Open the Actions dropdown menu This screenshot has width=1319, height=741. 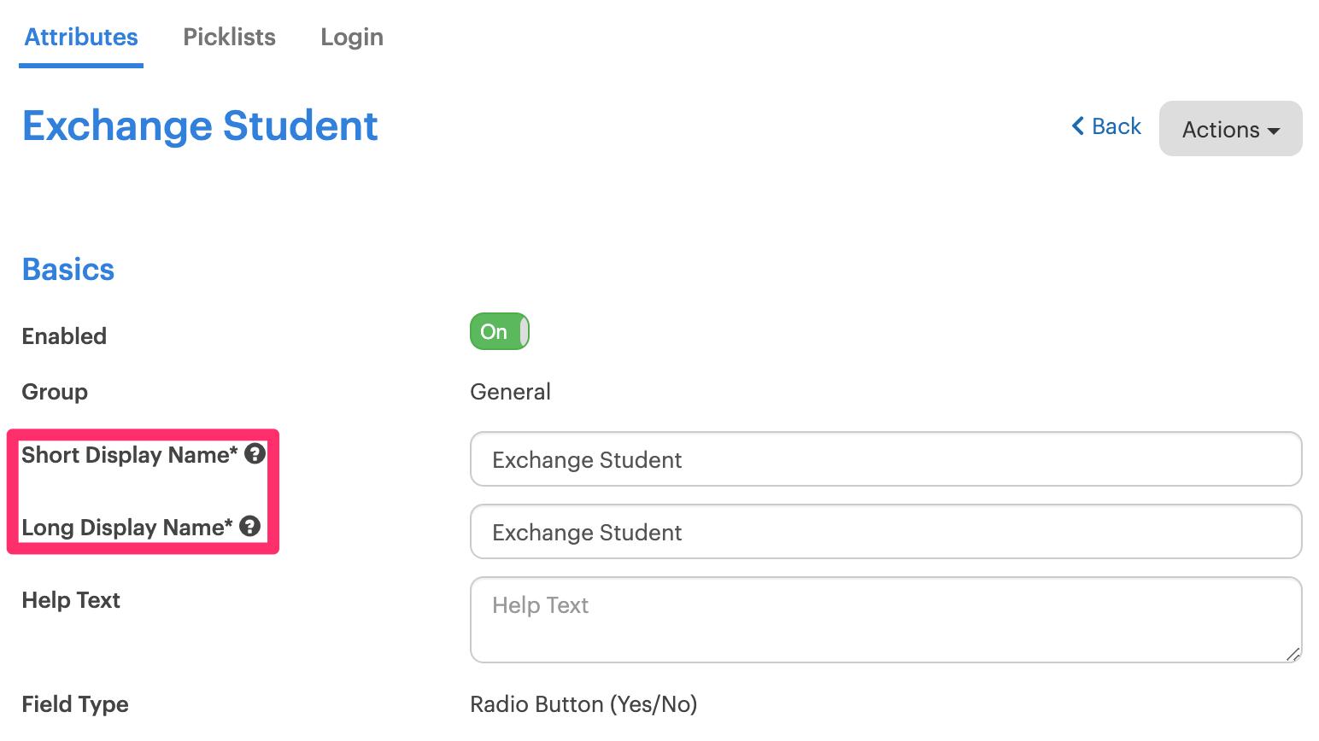click(x=1230, y=129)
